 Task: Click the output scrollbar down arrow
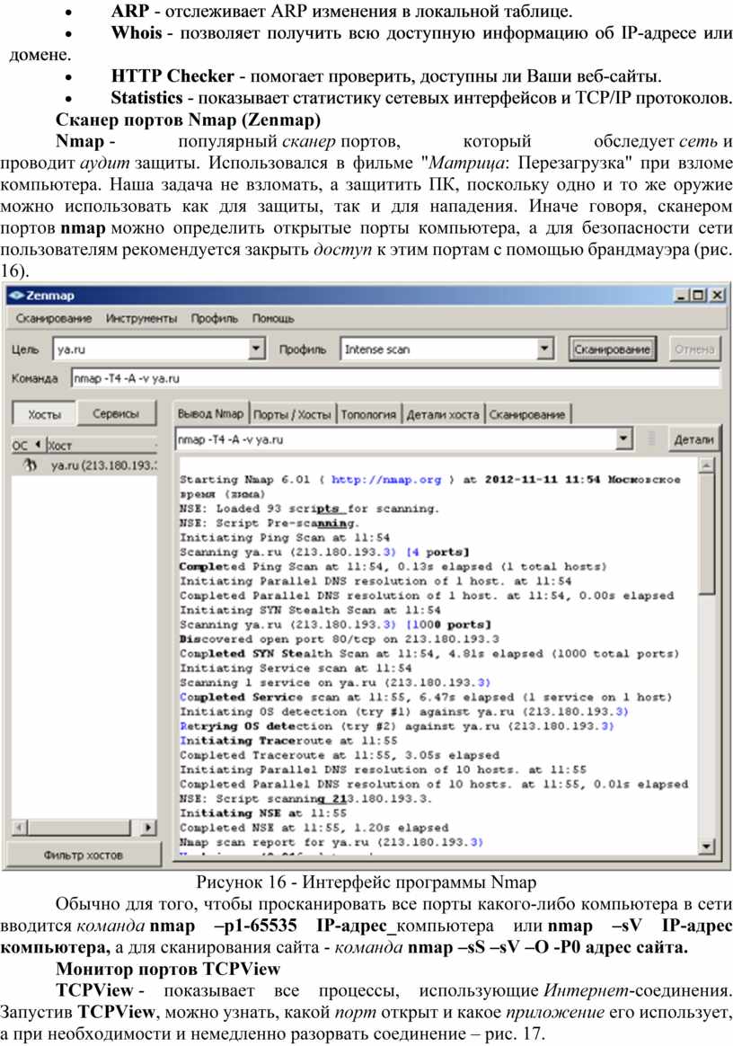(x=706, y=847)
